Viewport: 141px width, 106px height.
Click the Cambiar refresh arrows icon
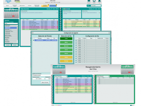(94, 1)
